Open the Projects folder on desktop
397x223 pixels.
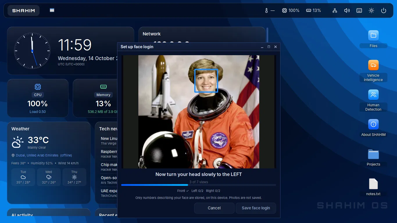pos(373,158)
